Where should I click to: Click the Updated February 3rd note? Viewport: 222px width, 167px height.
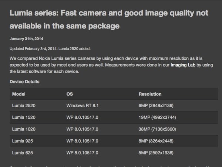(49, 49)
